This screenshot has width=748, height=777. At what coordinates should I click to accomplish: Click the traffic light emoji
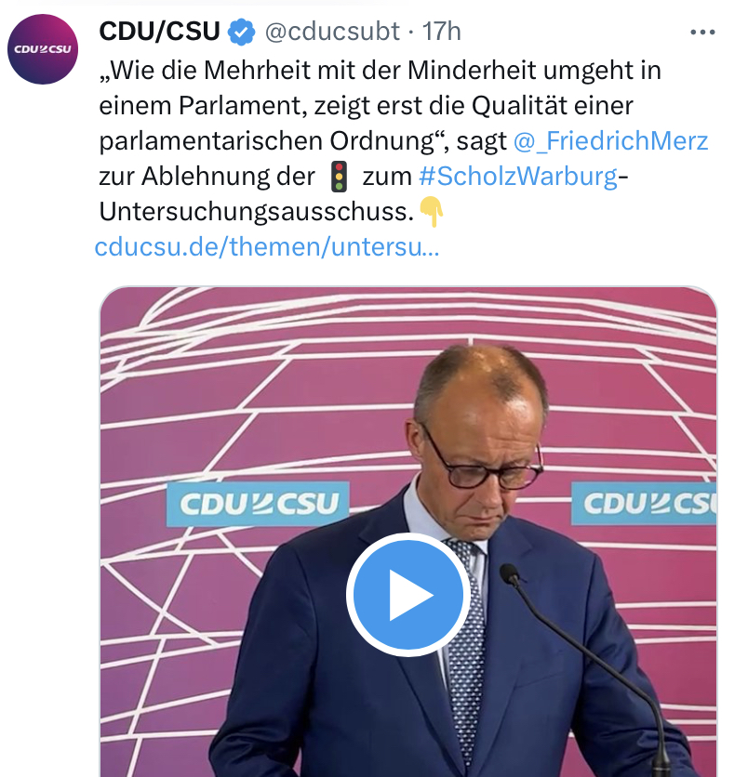[339, 177]
